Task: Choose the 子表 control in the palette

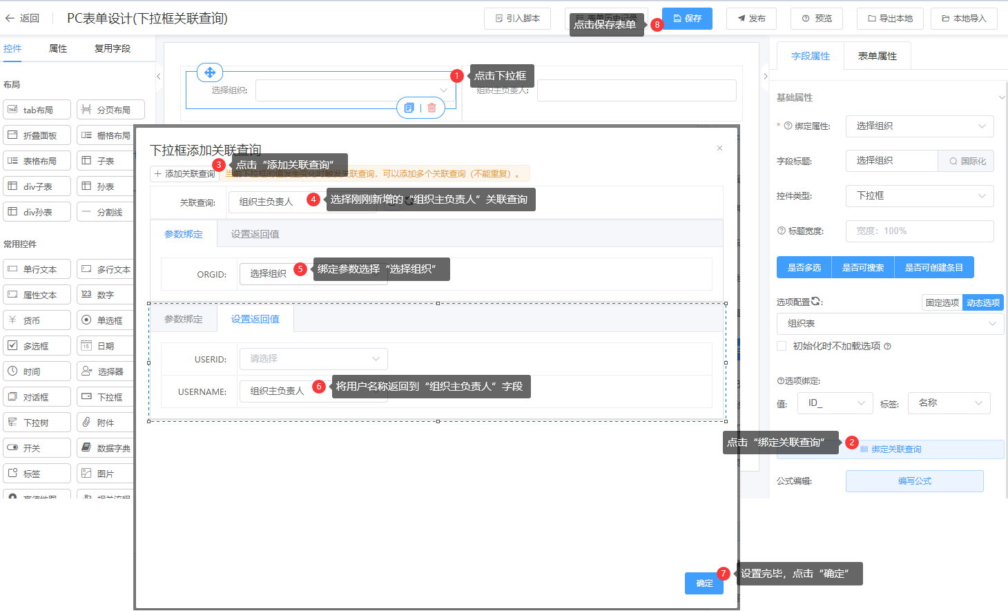Action: pyautogui.click(x=106, y=161)
